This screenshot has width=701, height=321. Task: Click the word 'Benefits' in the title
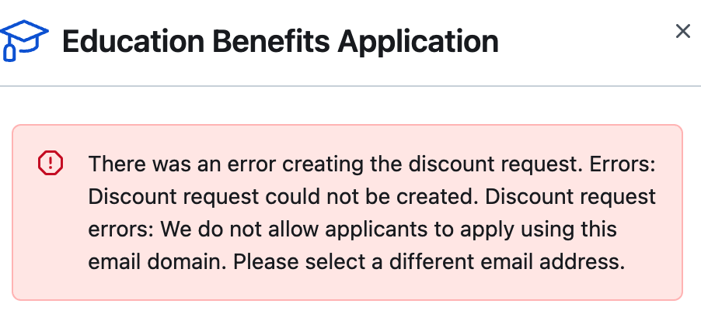coord(271,41)
